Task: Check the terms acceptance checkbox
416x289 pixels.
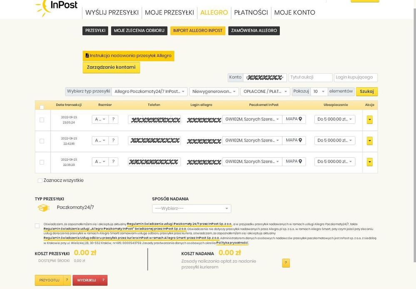Action: click(37, 226)
